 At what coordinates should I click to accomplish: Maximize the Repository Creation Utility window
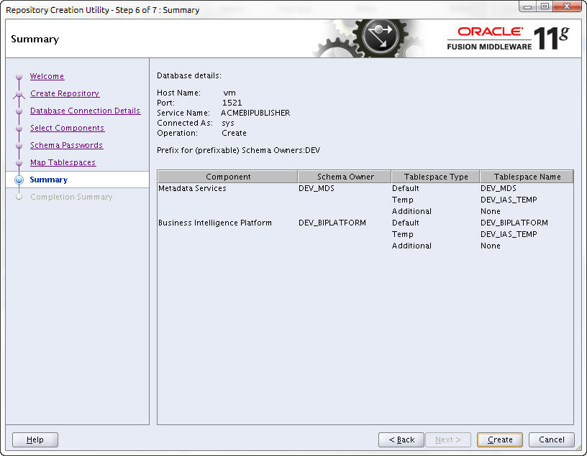point(545,6)
